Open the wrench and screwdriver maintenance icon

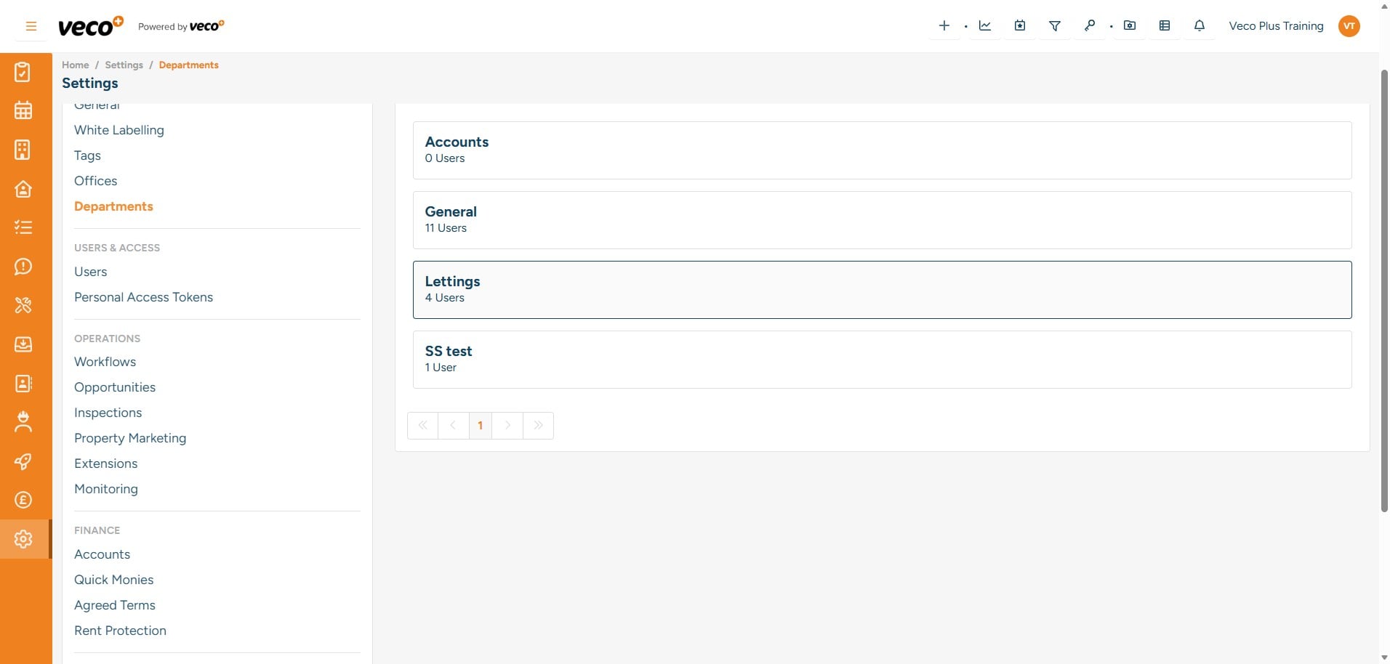pyautogui.click(x=23, y=305)
